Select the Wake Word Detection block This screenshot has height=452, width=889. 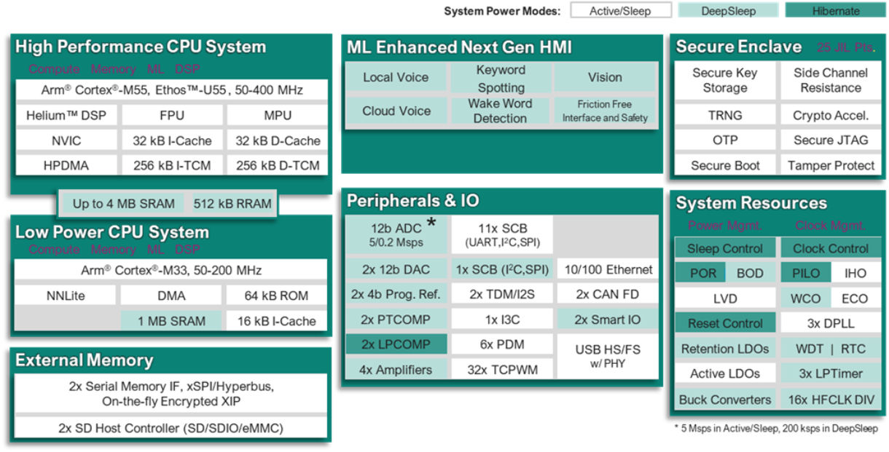(500, 111)
